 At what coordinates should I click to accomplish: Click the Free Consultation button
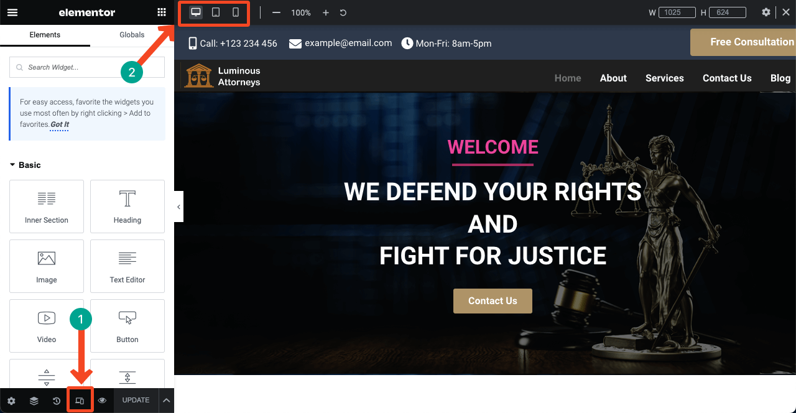(743, 42)
